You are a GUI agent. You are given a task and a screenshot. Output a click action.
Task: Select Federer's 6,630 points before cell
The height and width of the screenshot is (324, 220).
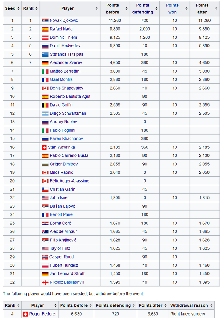coord(76,314)
